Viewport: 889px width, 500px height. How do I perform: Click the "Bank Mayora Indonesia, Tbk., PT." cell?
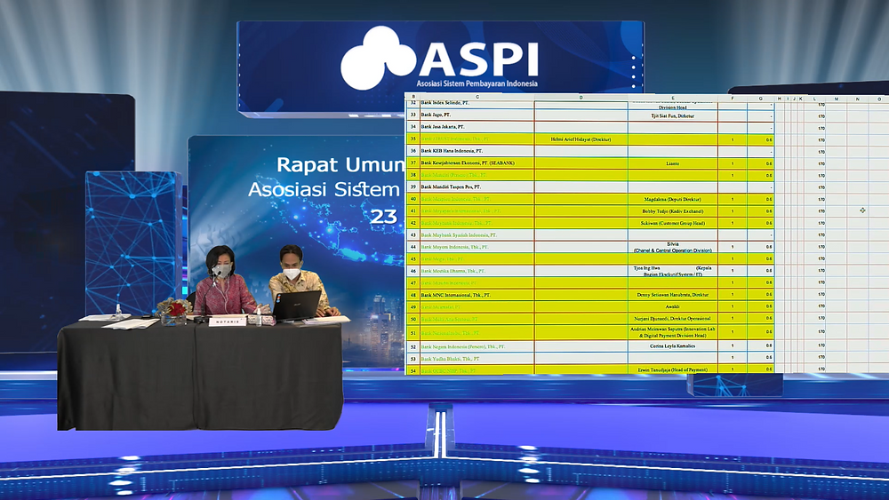[477, 247]
